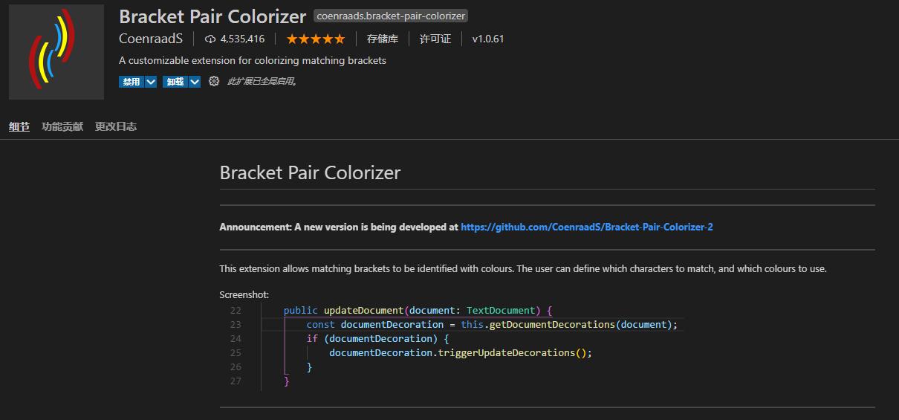The width and height of the screenshot is (899, 420).
Task: Click the Bracket Pair Colorizer README heading
Action: coord(310,172)
